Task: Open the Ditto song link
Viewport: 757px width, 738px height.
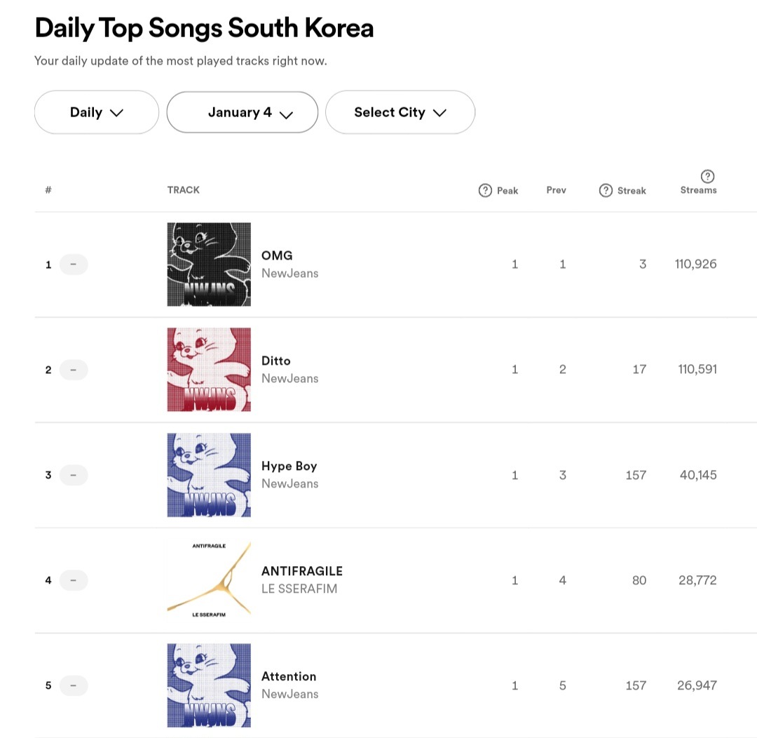Action: 275,361
